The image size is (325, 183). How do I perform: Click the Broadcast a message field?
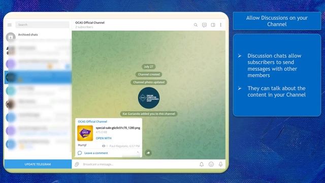pos(139,164)
